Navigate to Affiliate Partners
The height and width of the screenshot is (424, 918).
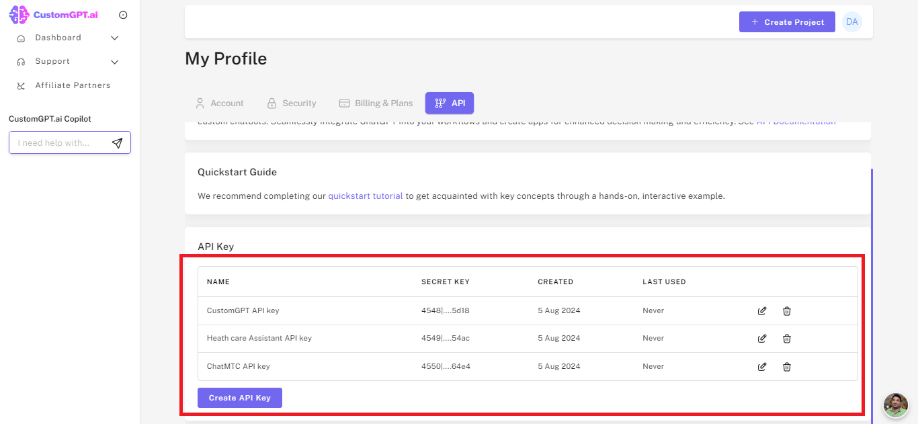(x=73, y=85)
